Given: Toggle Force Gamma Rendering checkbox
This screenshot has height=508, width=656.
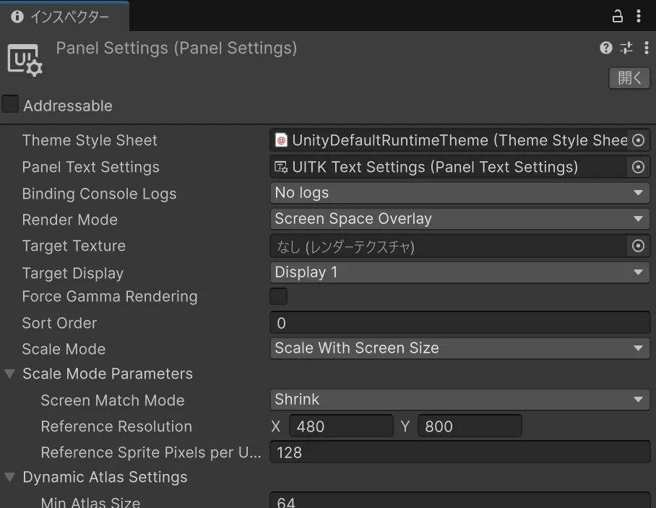Looking at the screenshot, I should (278, 296).
